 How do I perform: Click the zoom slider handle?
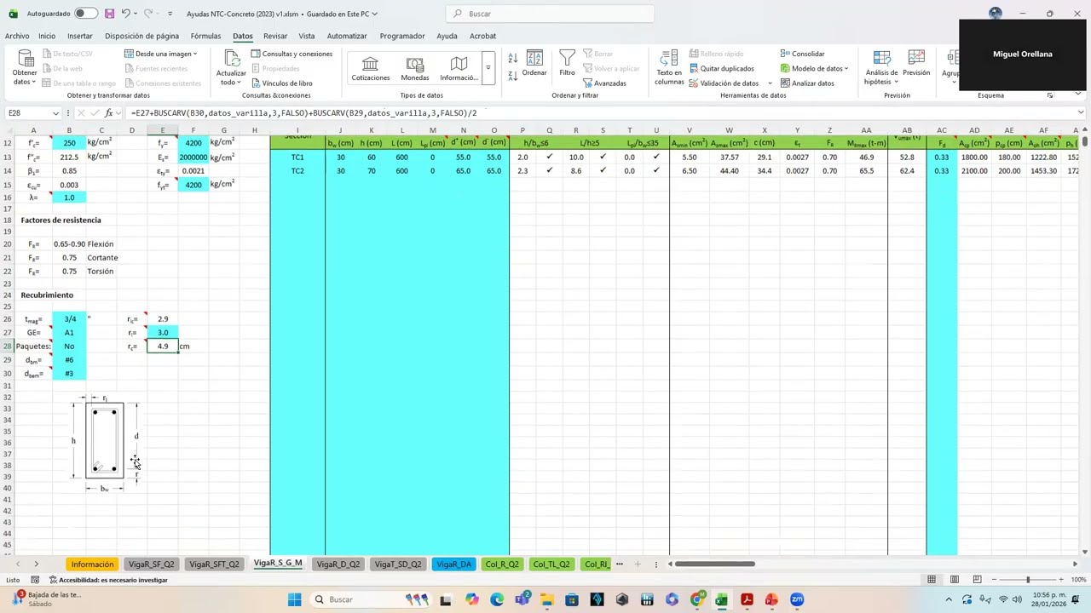pyautogui.click(x=1028, y=580)
